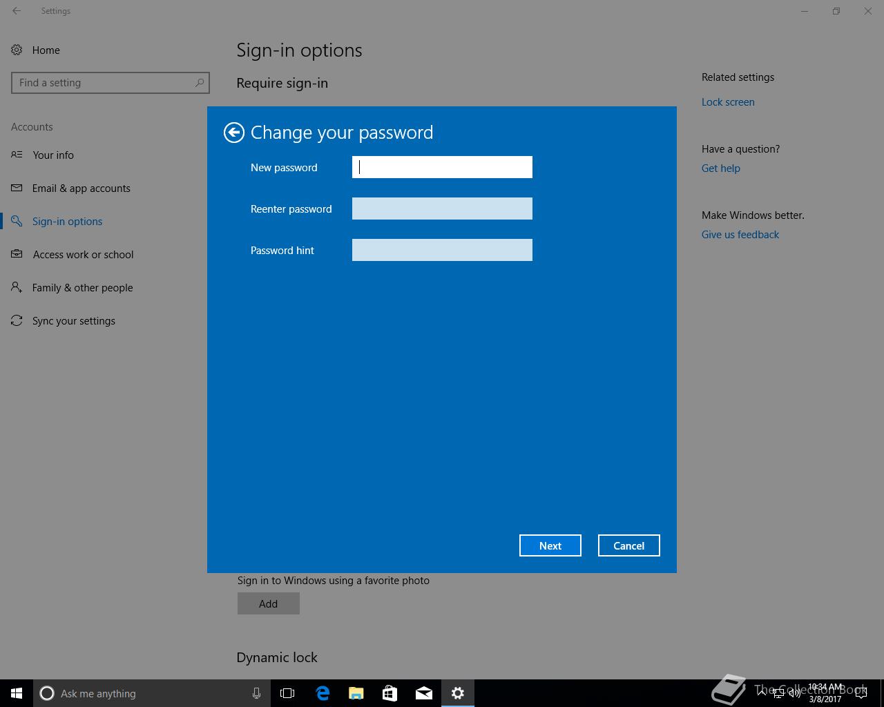Click the back arrow beside Change your password
This screenshot has width=884, height=707.
click(234, 133)
